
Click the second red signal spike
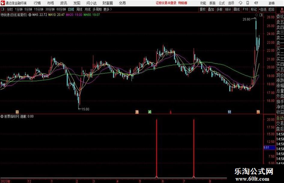click(194, 148)
